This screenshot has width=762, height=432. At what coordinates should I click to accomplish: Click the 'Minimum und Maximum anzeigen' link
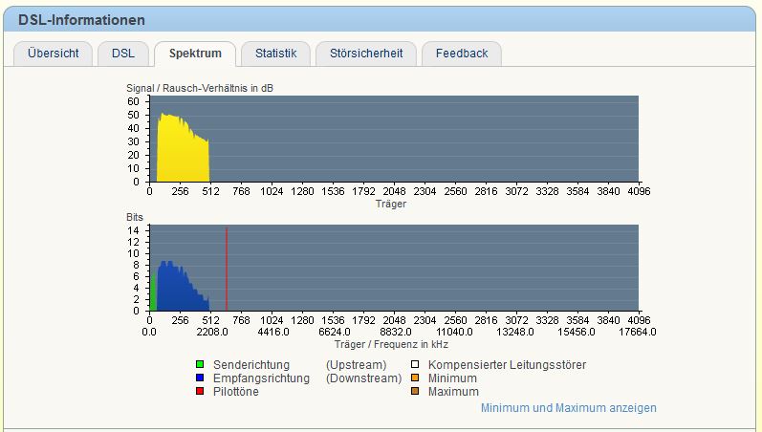568,408
